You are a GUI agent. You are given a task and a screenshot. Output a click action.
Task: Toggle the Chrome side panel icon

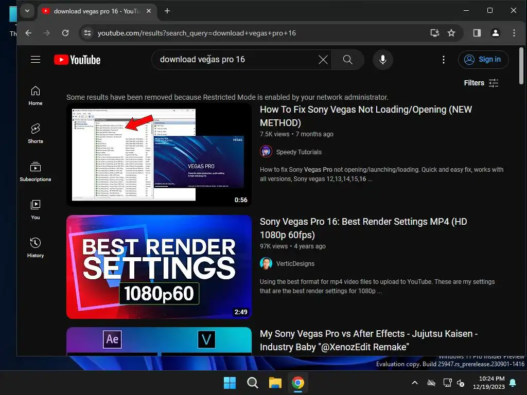point(477,33)
